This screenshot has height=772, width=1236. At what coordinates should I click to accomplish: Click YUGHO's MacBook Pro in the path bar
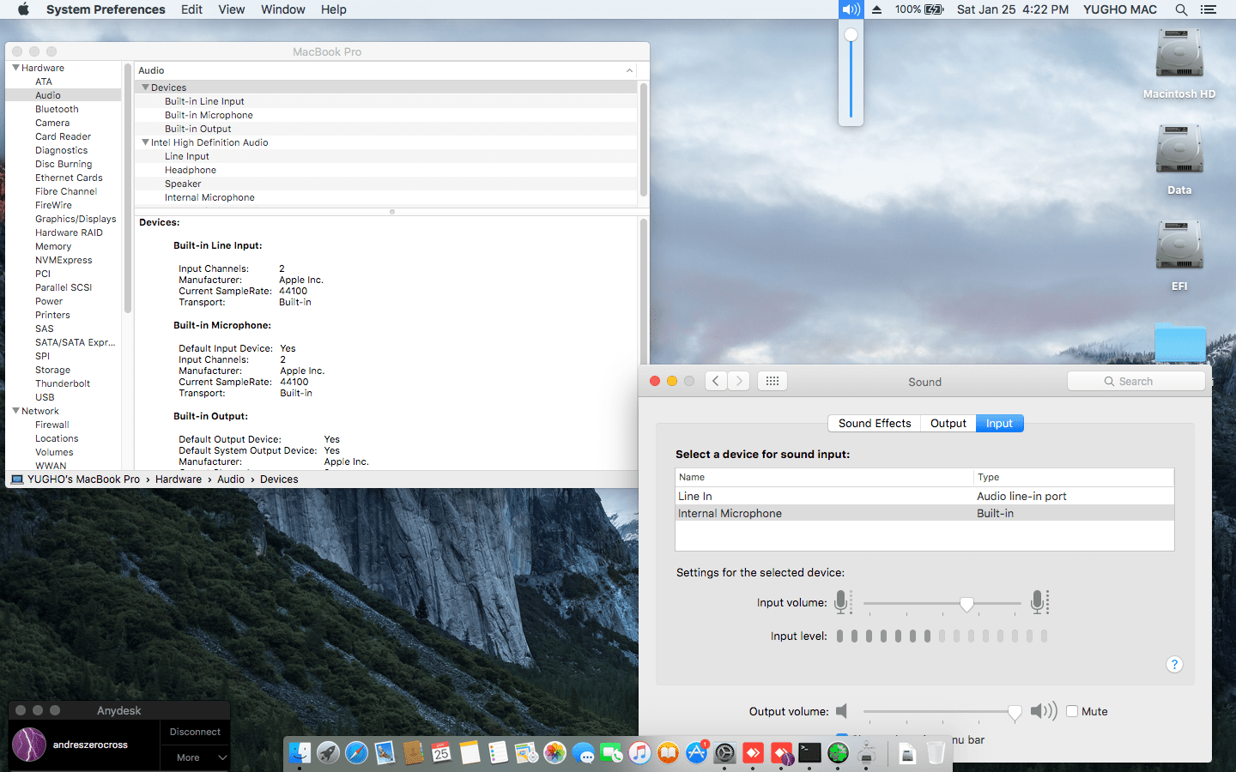pyautogui.click(x=83, y=479)
